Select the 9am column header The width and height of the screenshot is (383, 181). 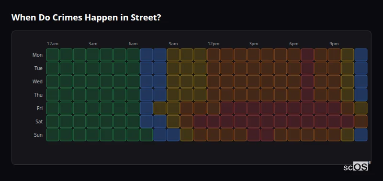(173, 44)
